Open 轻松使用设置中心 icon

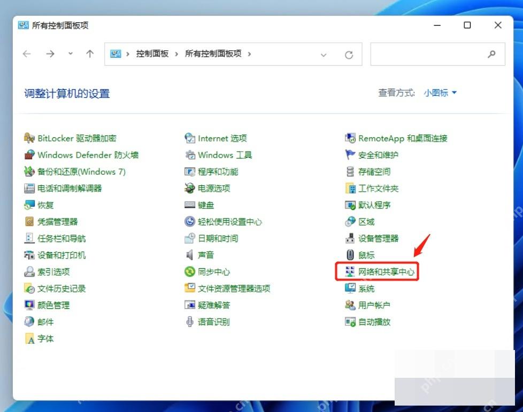click(190, 221)
